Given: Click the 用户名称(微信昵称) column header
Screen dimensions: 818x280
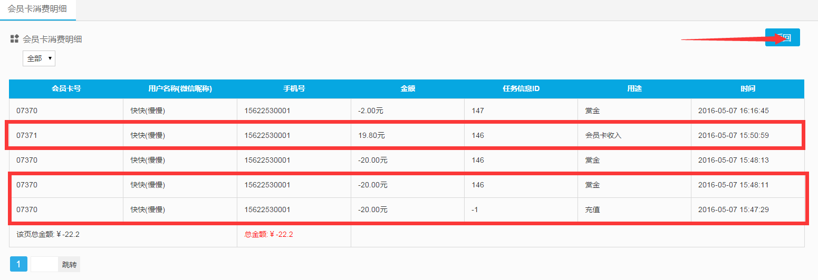Looking at the screenshot, I should click(180, 88).
